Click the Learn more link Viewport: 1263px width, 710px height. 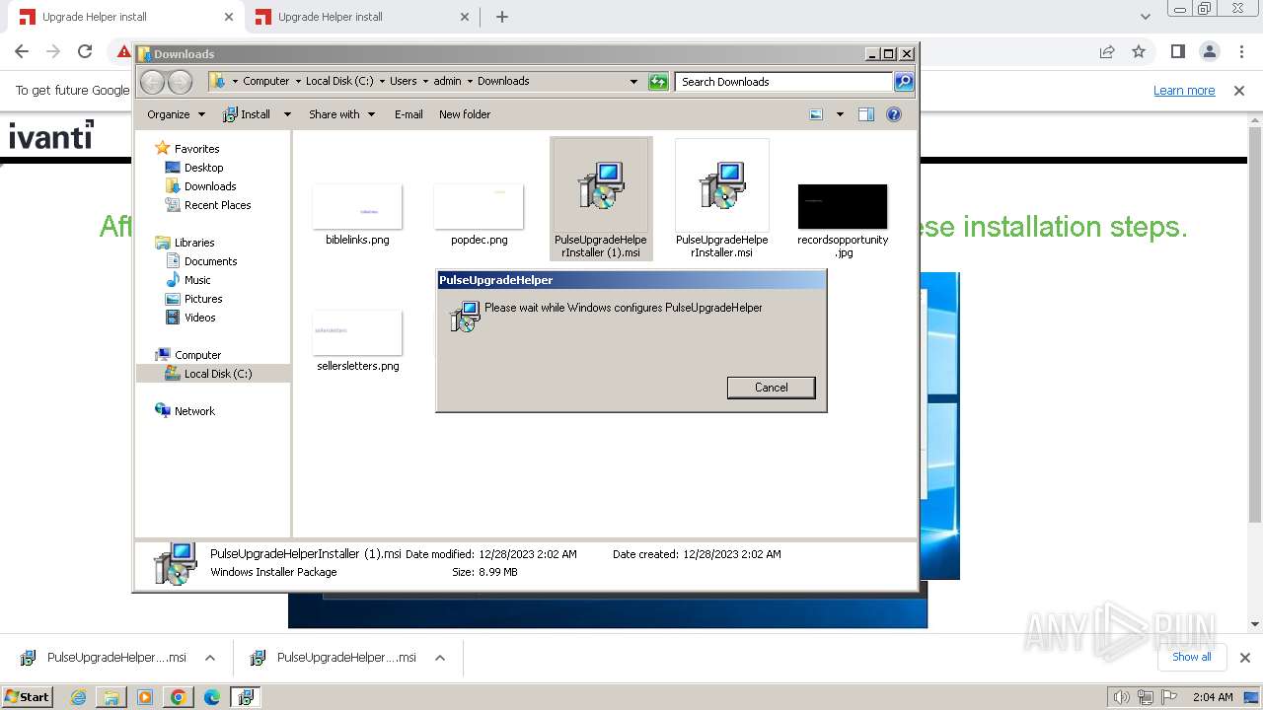(x=1184, y=91)
